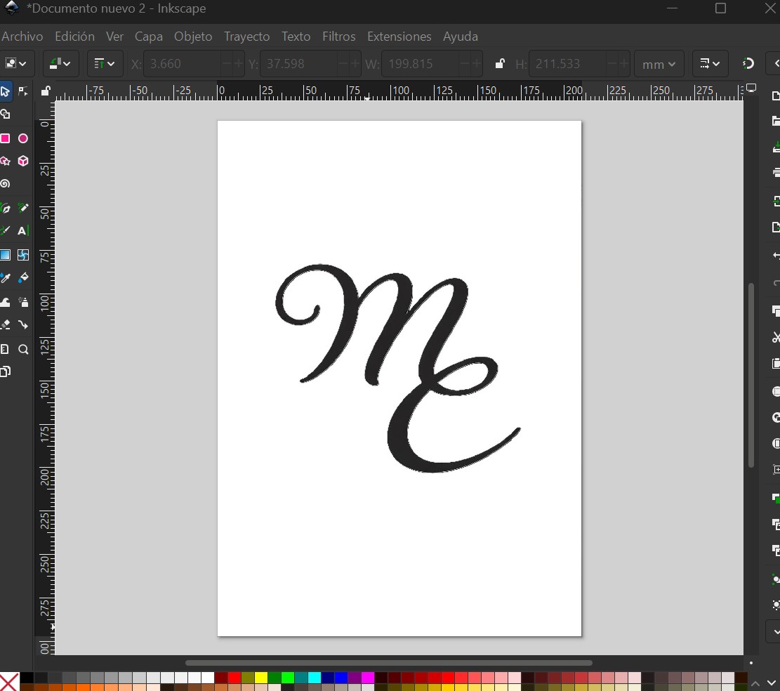
Task: Select the Node edit tool
Action: pyautogui.click(x=23, y=91)
